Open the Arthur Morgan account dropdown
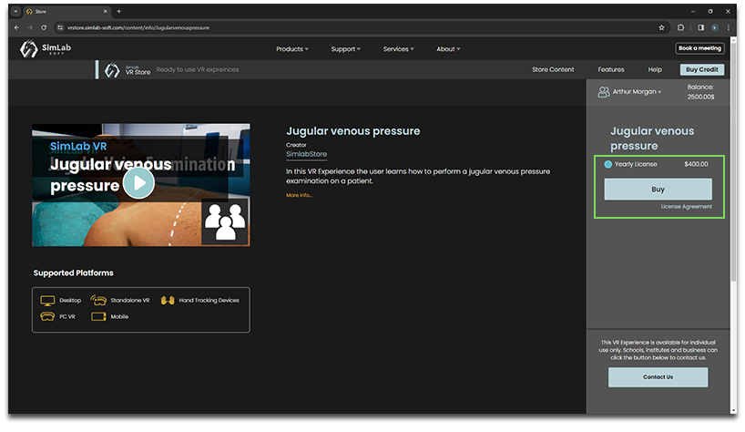 point(637,92)
